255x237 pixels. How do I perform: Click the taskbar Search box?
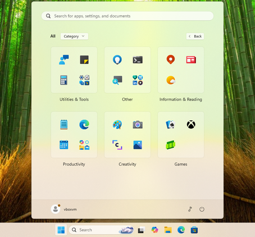tap(101, 230)
